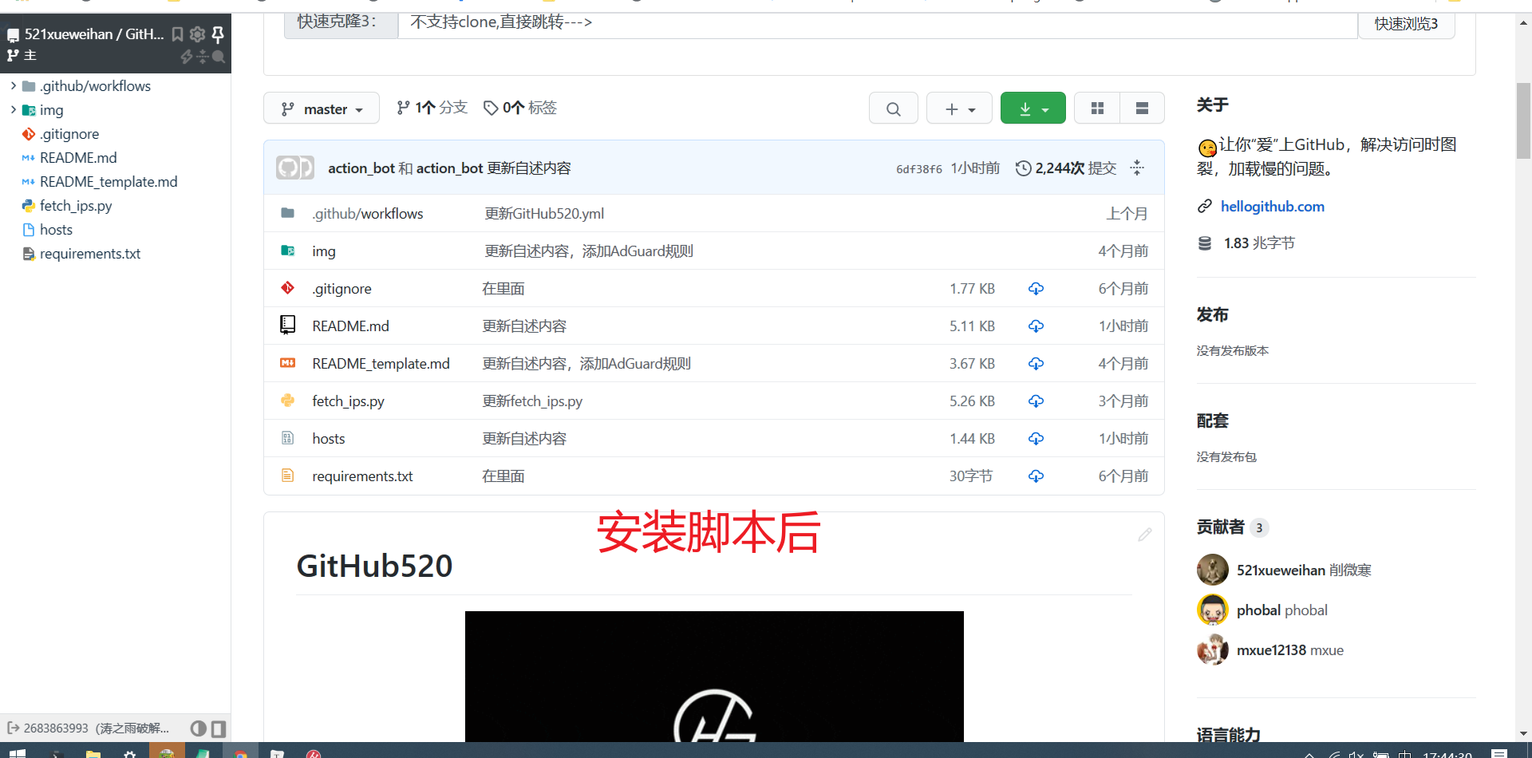
Task: Open commit hash 6df38f6
Action: (x=918, y=169)
